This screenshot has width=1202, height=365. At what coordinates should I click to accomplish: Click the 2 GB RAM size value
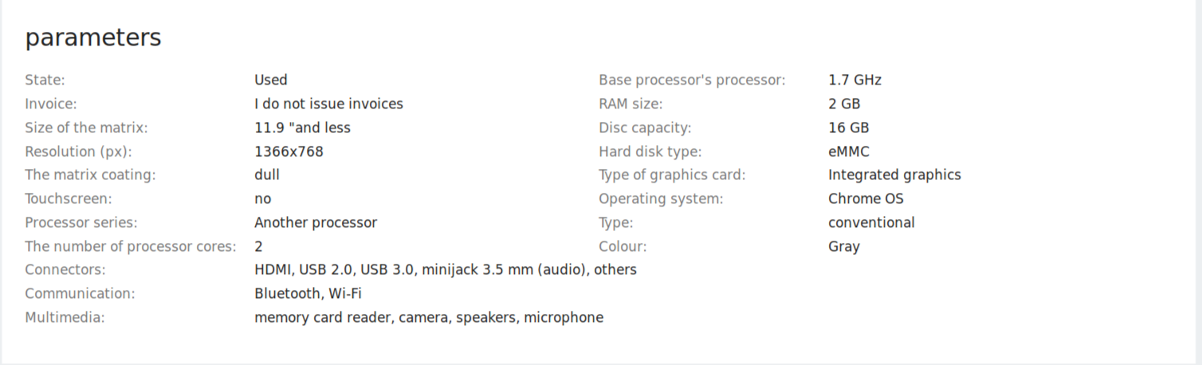tap(844, 104)
